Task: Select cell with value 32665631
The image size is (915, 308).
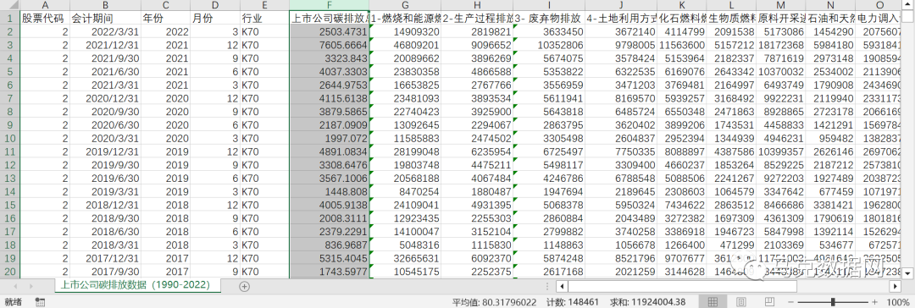Action: (x=406, y=258)
